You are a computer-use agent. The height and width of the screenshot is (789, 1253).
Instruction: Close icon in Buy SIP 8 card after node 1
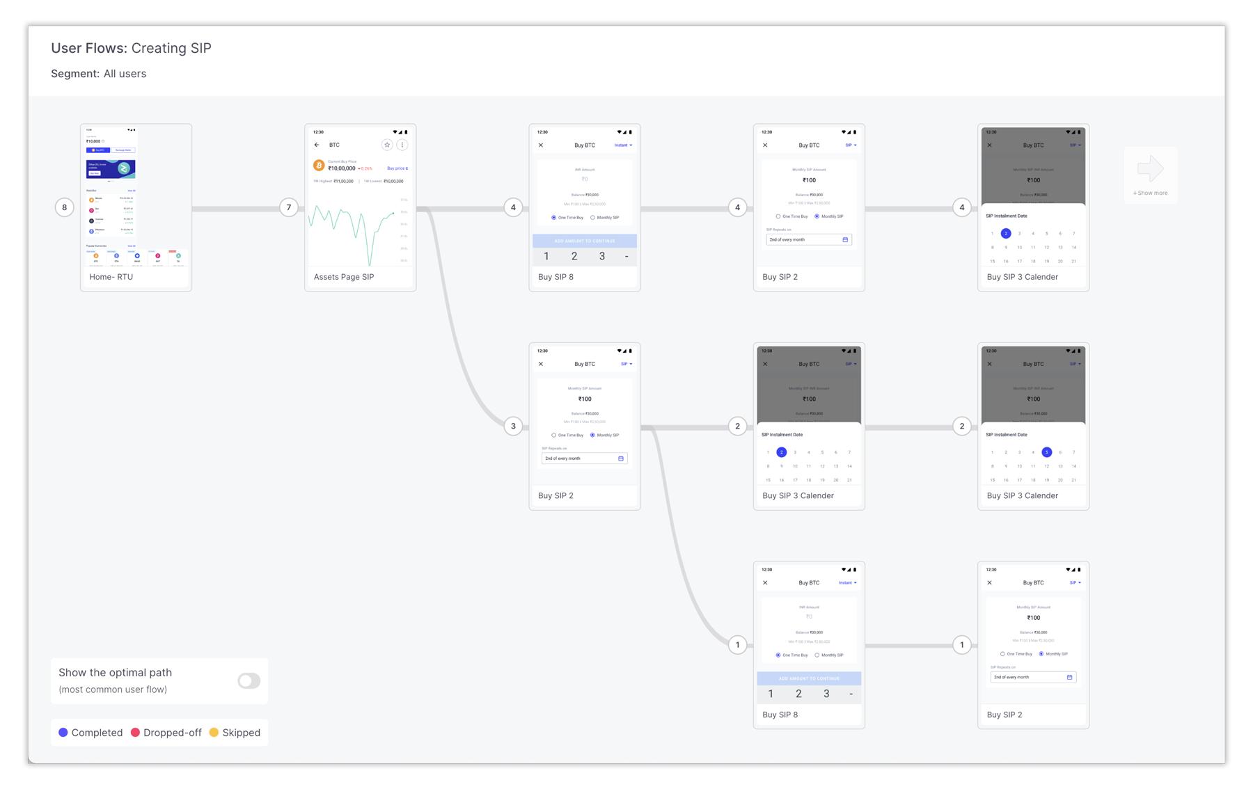coord(765,583)
